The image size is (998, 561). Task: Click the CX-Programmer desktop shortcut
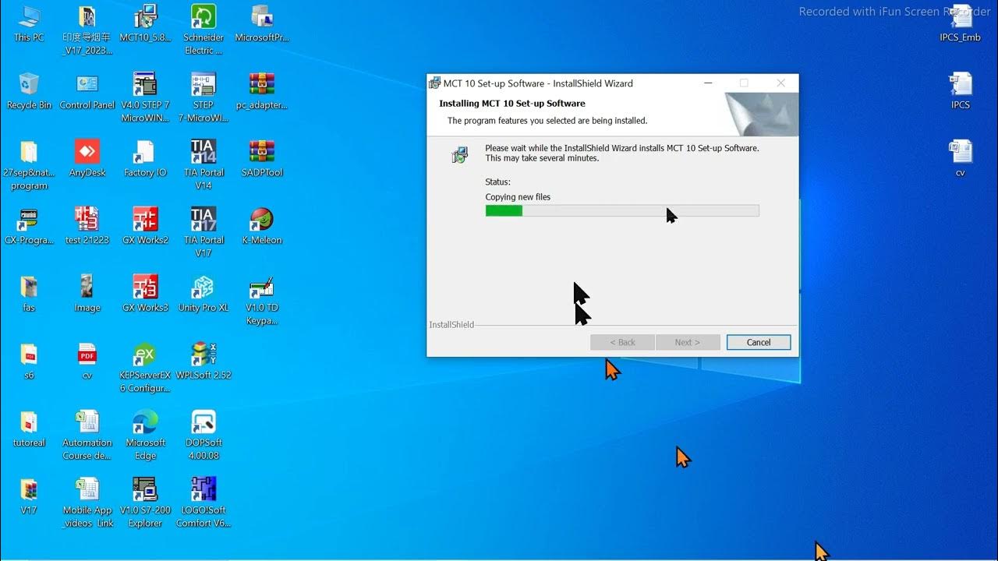coord(29,227)
